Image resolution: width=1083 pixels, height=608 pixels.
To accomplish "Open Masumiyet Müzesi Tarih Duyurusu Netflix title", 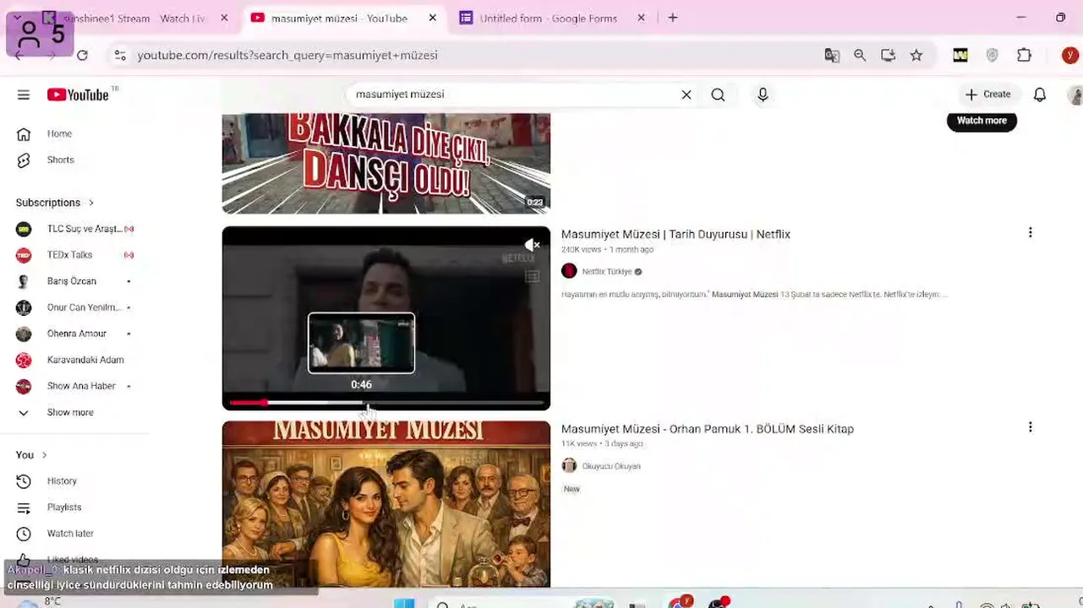I will click(676, 234).
